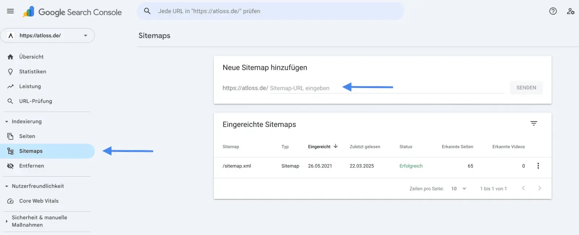
Task: Click the 65 discovered pages value
Action: (x=470, y=166)
